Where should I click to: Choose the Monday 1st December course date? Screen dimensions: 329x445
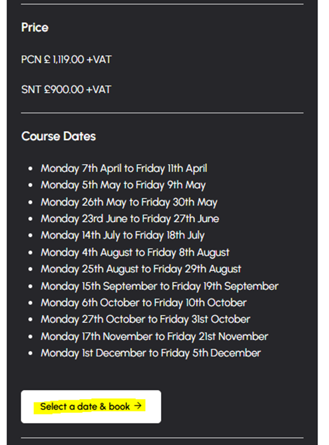151,353
